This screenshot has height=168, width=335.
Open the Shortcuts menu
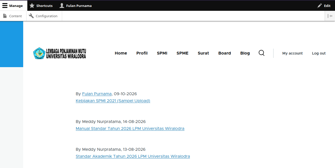pyautogui.click(x=41, y=6)
